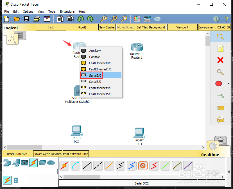233x189 pixels.
Task: Pick the orange fiber cable
Action: 109,166
